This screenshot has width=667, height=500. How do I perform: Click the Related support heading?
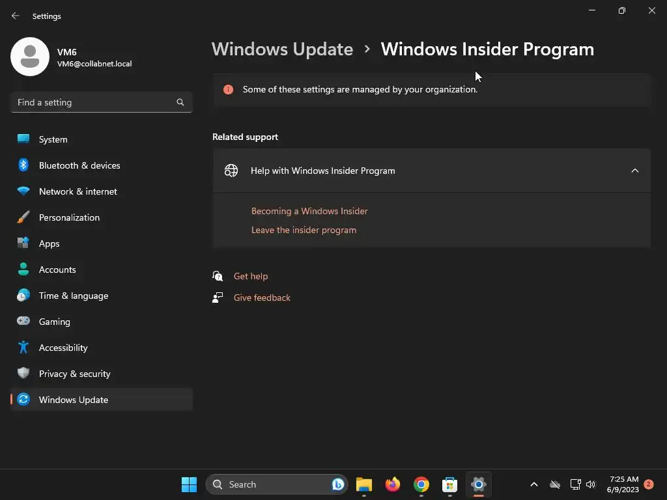(x=245, y=137)
